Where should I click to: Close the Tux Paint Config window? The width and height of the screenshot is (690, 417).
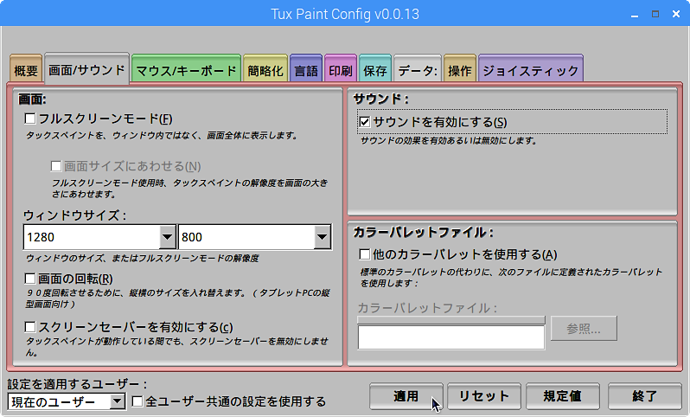[x=676, y=14]
